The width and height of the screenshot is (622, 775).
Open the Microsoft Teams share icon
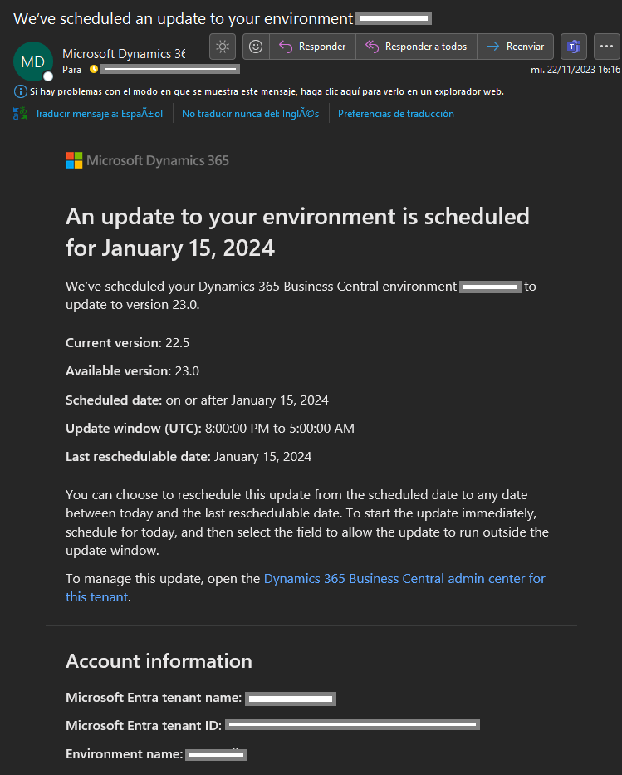coord(573,47)
